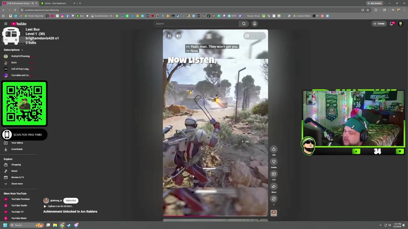This screenshot has height=229, width=408.
Task: Open the Create button menu
Action: (379, 24)
